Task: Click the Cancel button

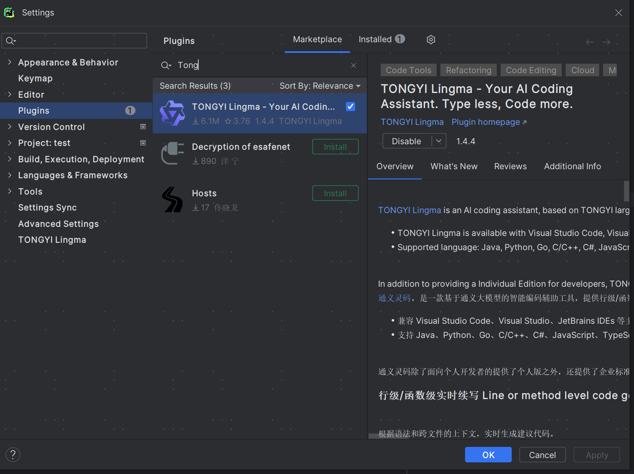Action: pyautogui.click(x=542, y=455)
